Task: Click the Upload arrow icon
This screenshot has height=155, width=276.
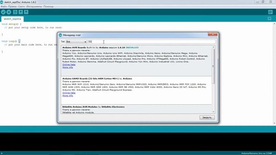Action: [9, 12]
